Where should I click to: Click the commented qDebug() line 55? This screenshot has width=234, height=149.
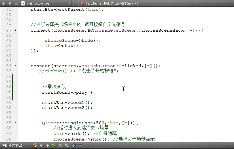79,71
